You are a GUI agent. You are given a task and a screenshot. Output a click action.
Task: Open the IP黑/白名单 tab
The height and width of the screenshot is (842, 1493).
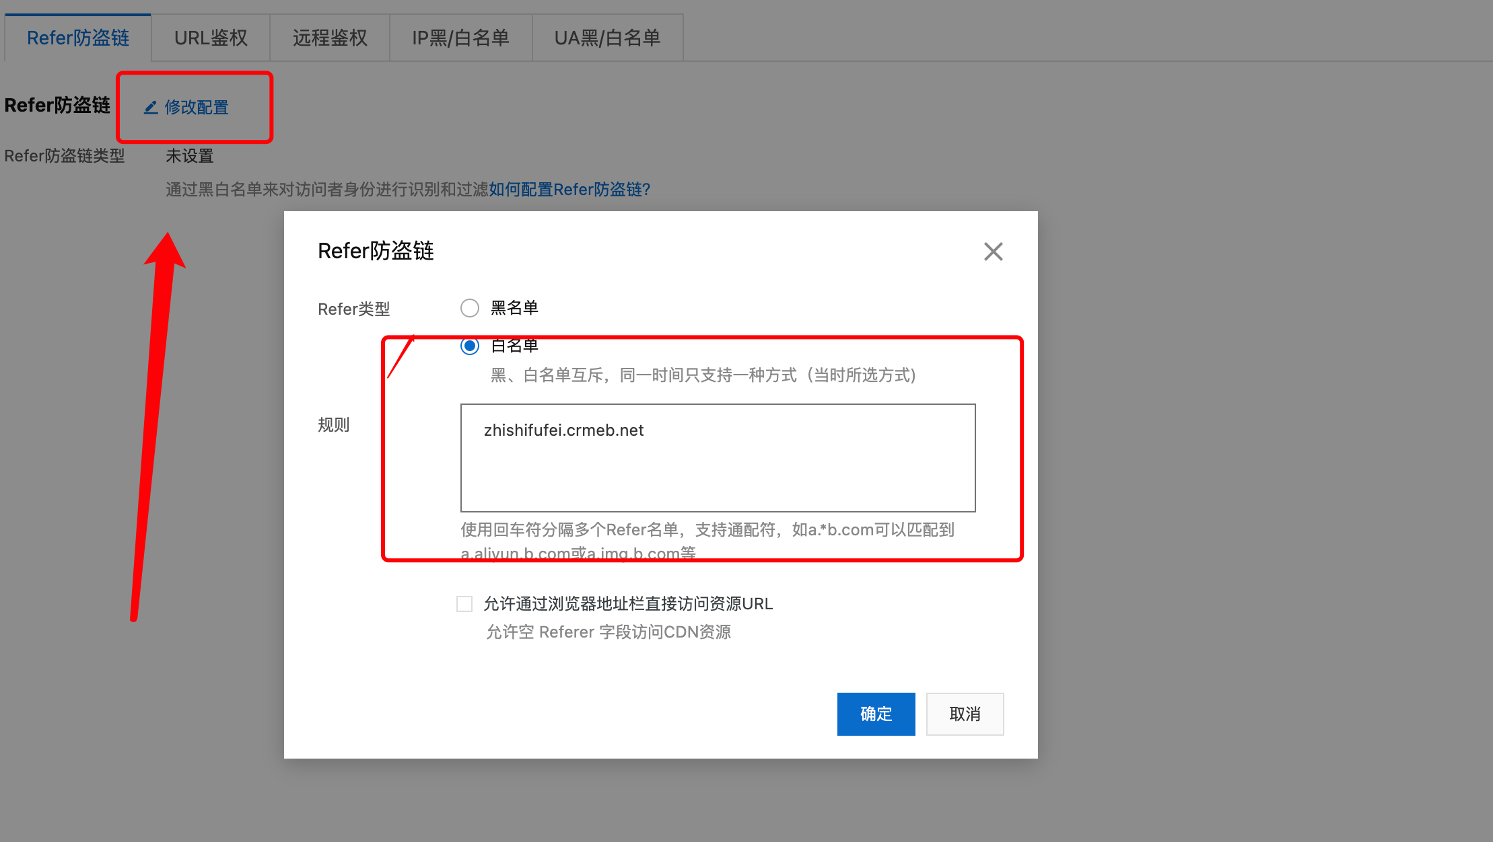click(460, 38)
